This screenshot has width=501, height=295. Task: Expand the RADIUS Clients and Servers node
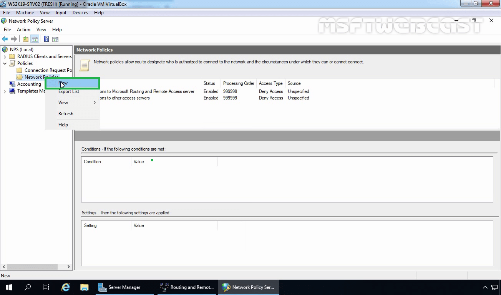[5, 56]
